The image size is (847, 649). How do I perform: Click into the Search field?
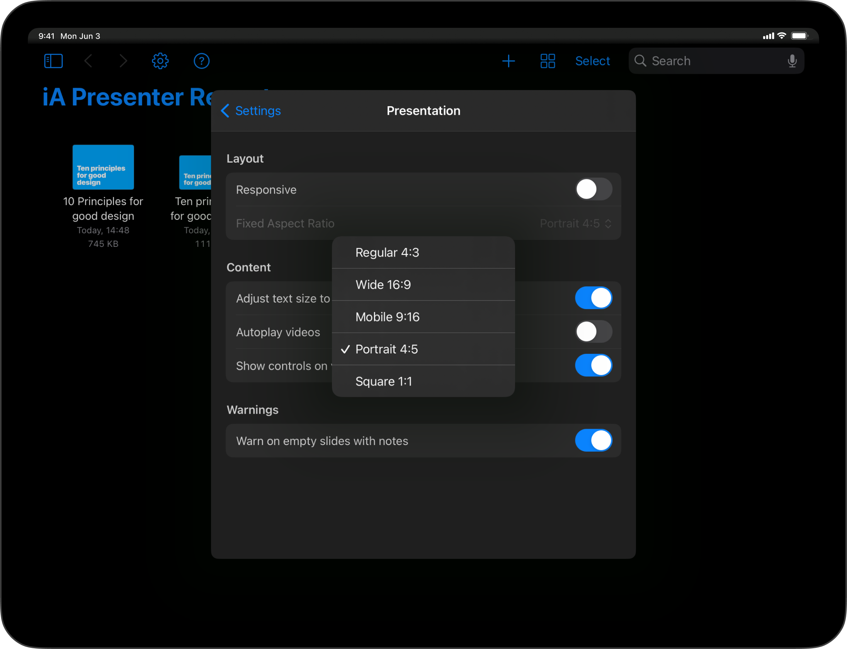[x=716, y=61]
